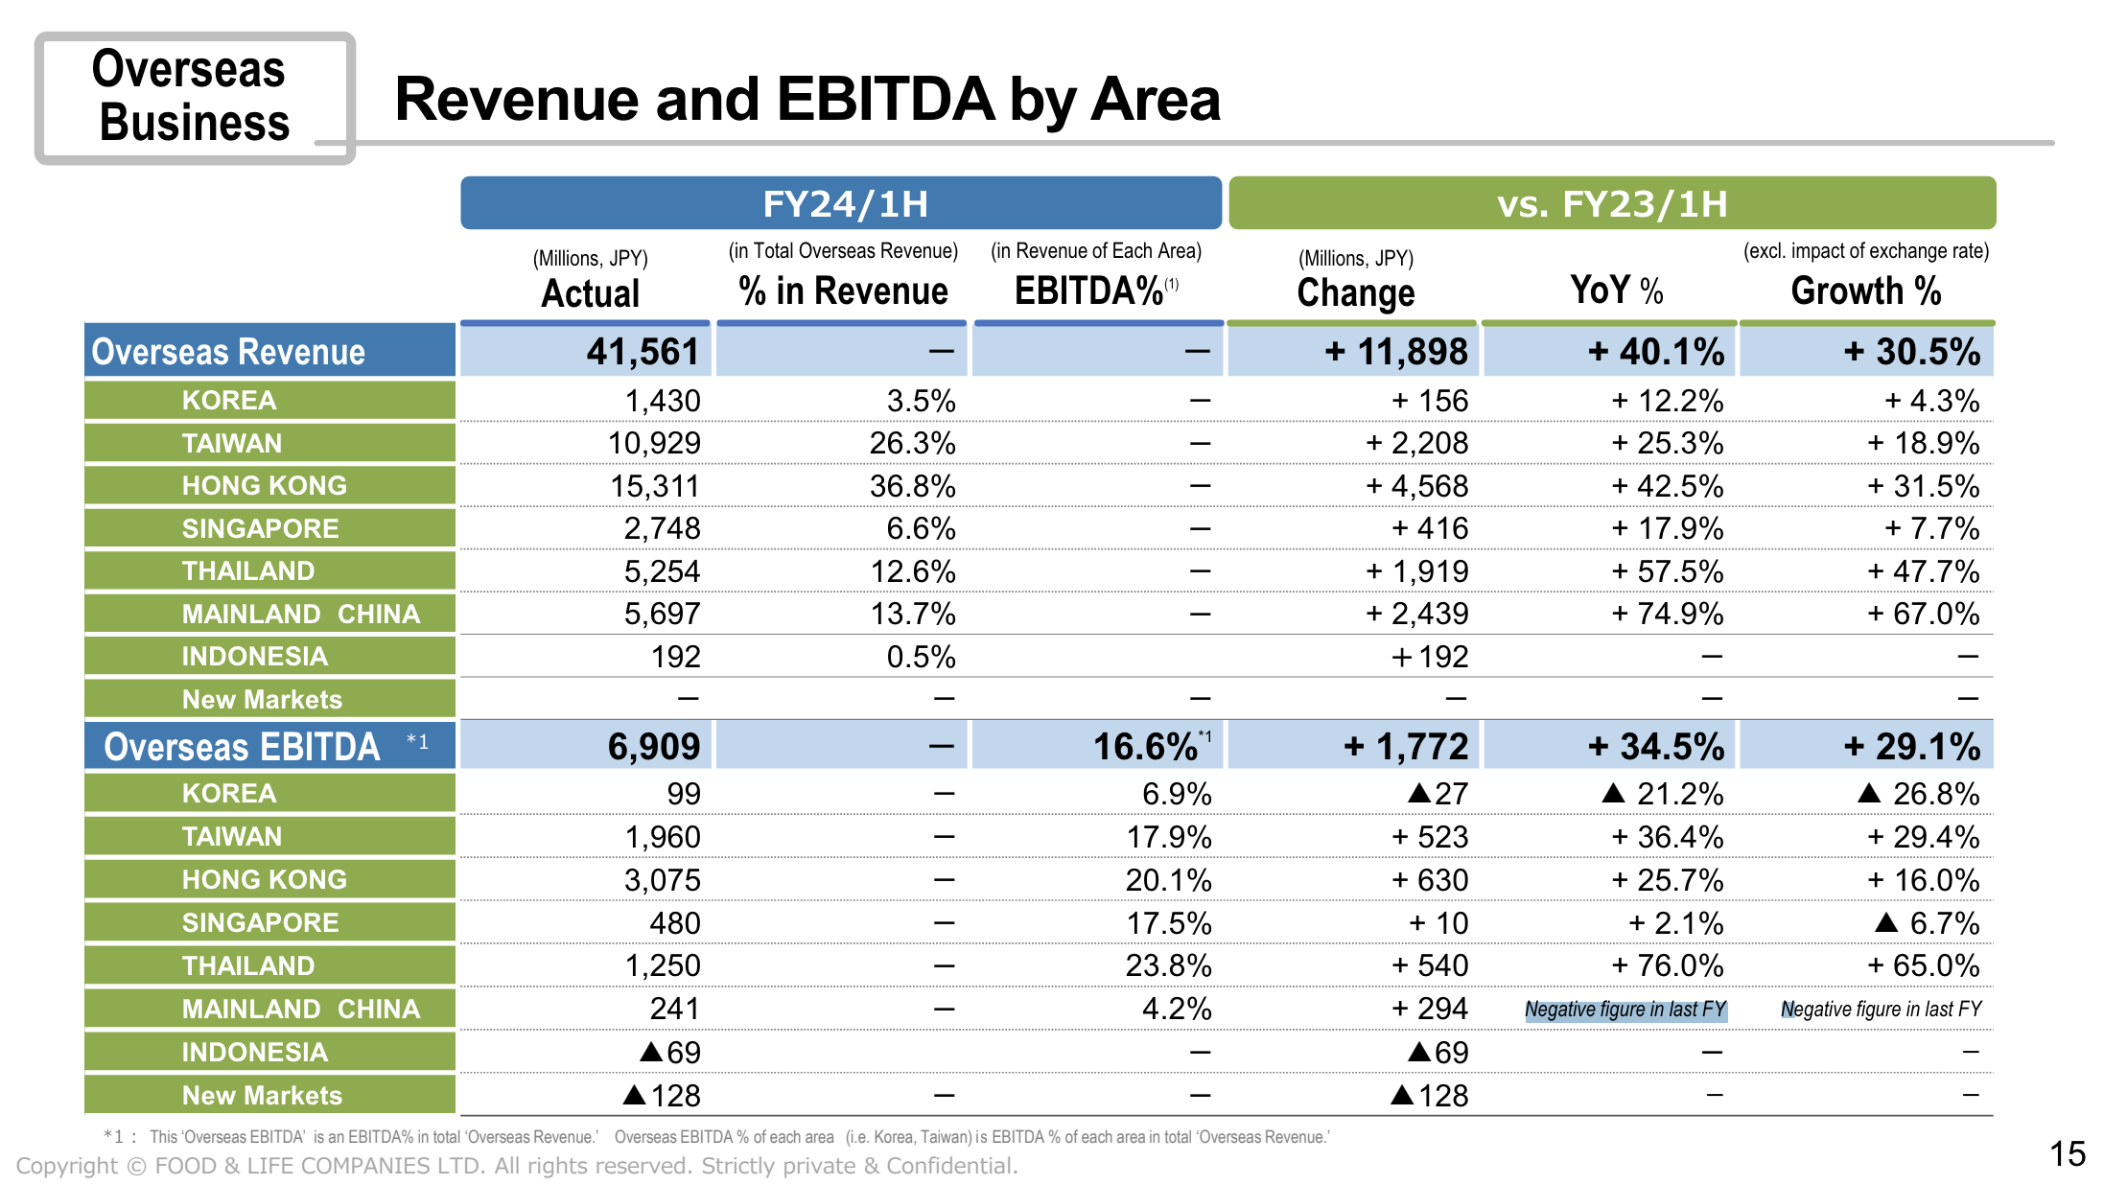Click the black triangle beside Indonesia 69 actual

[x=651, y=1052]
